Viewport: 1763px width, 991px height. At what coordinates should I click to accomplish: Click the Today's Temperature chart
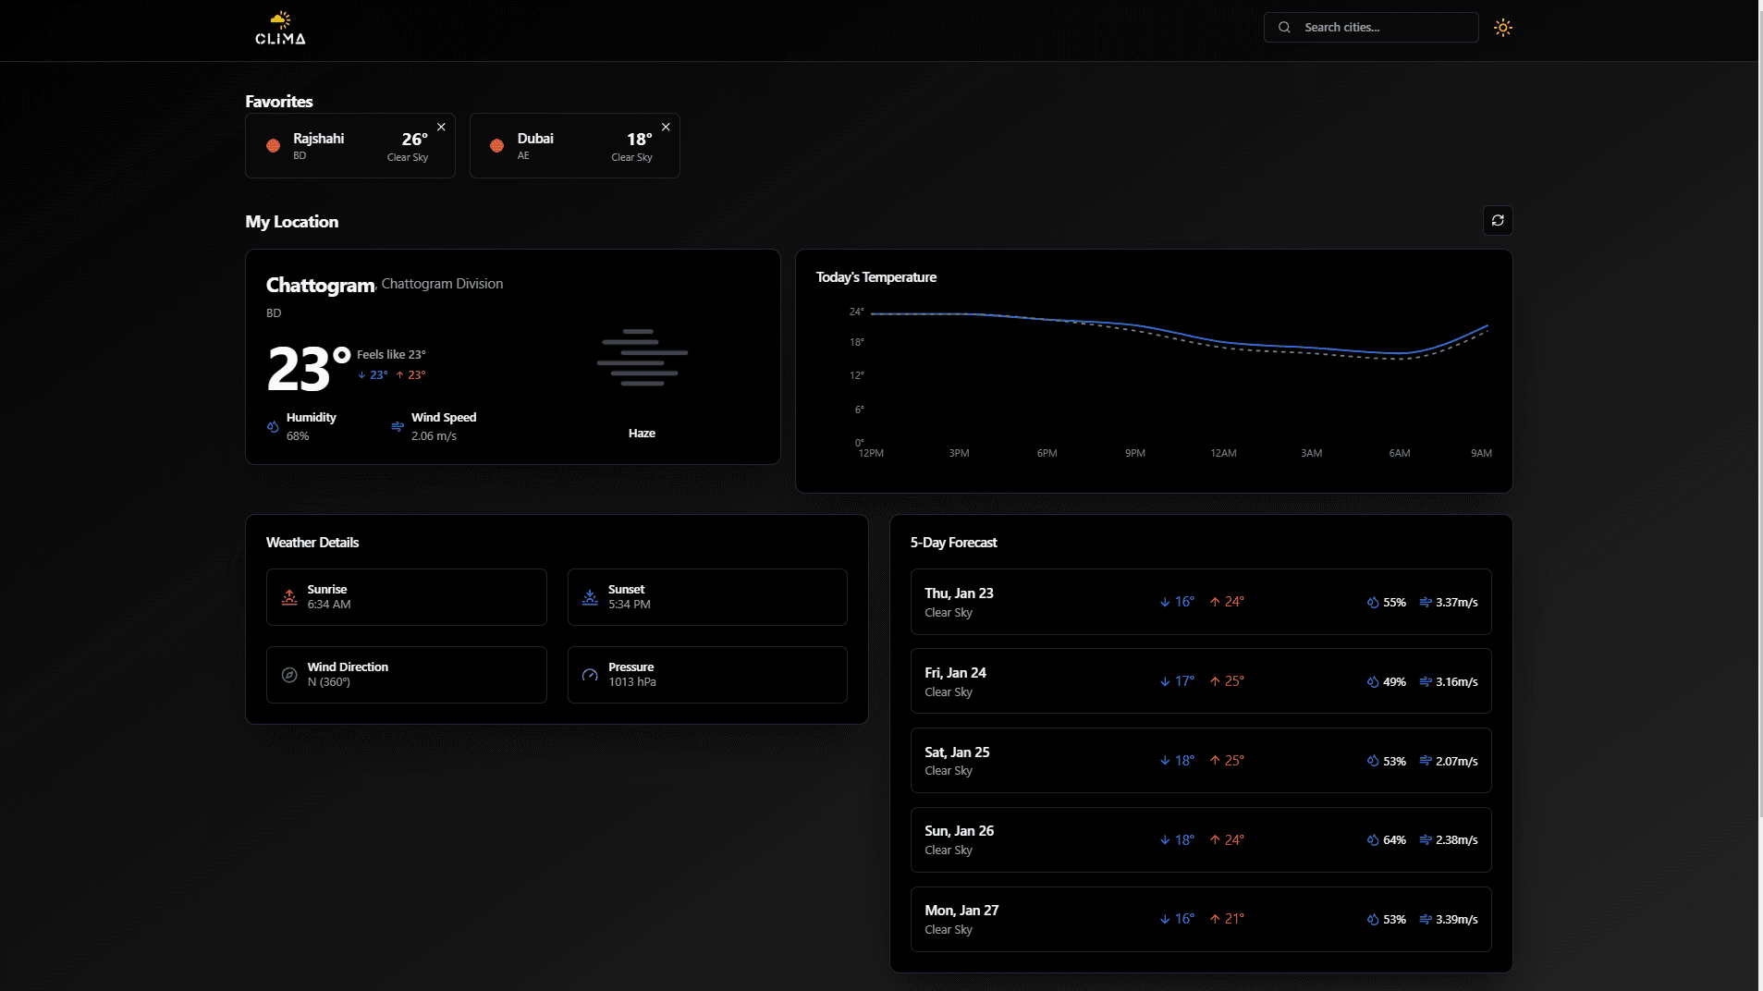(x=1154, y=379)
